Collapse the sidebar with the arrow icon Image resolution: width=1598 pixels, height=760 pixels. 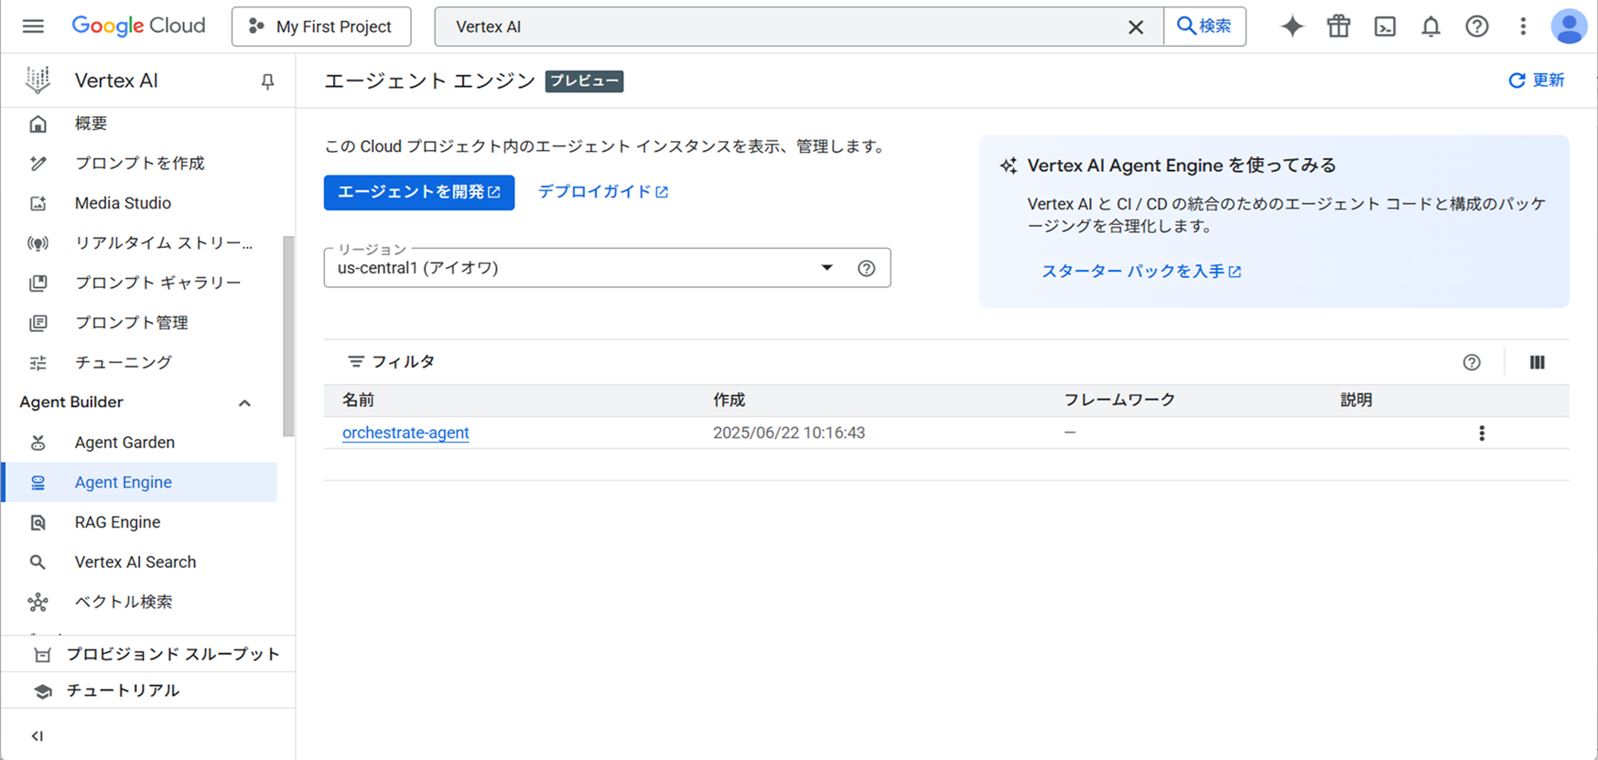pos(38,736)
